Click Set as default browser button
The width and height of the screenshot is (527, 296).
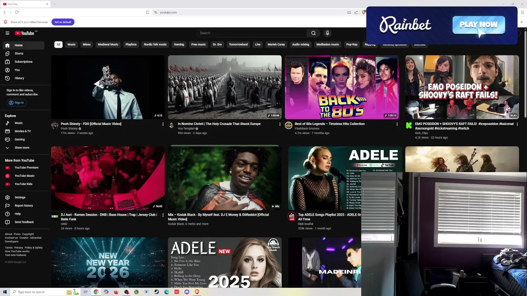point(63,22)
